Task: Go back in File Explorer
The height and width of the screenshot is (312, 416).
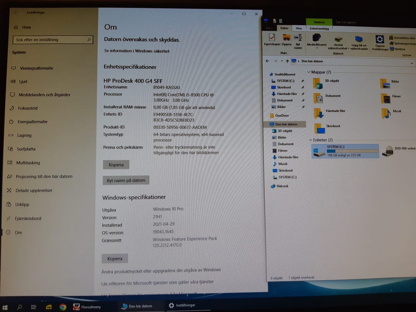Action: tap(267, 61)
